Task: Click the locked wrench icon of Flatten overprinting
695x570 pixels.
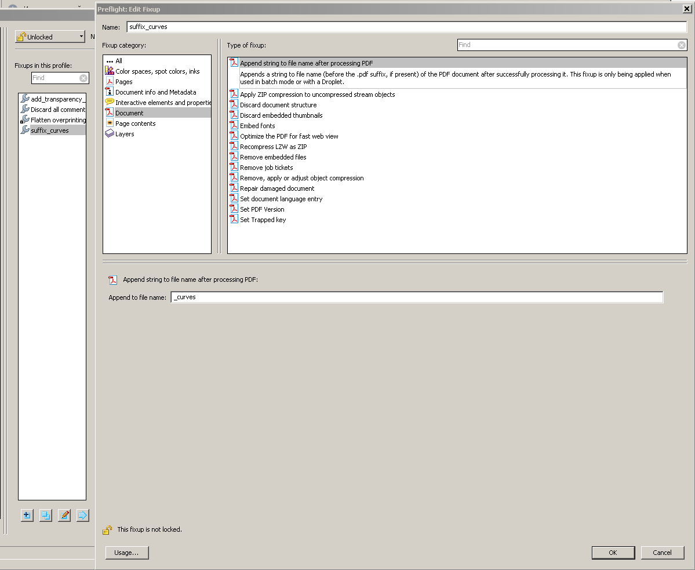Action: 25,119
